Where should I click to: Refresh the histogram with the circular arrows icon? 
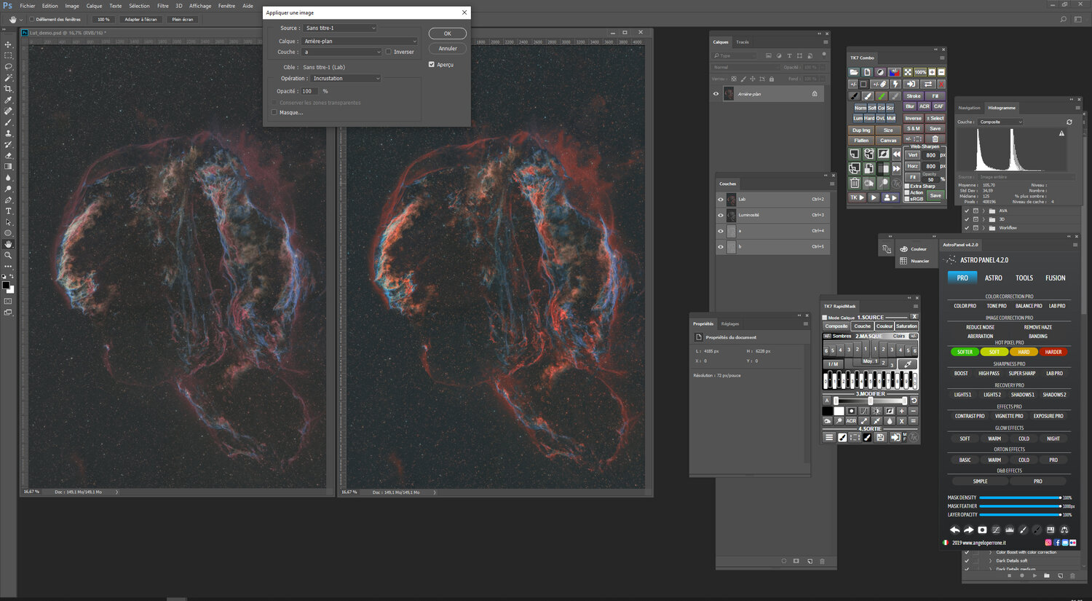point(1069,122)
